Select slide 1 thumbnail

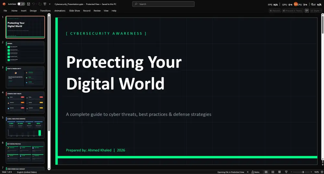pyautogui.click(x=25, y=27)
